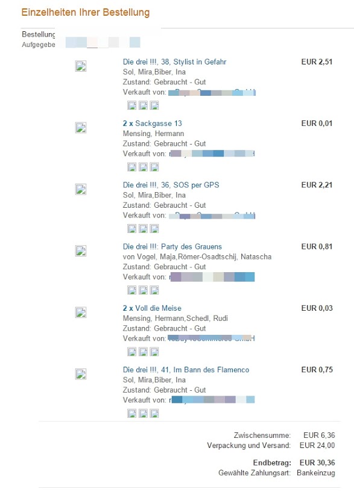354x495 pixels.
Task: Click the product thumbnail beside Stylist in Gefahr
Action: click(81, 66)
